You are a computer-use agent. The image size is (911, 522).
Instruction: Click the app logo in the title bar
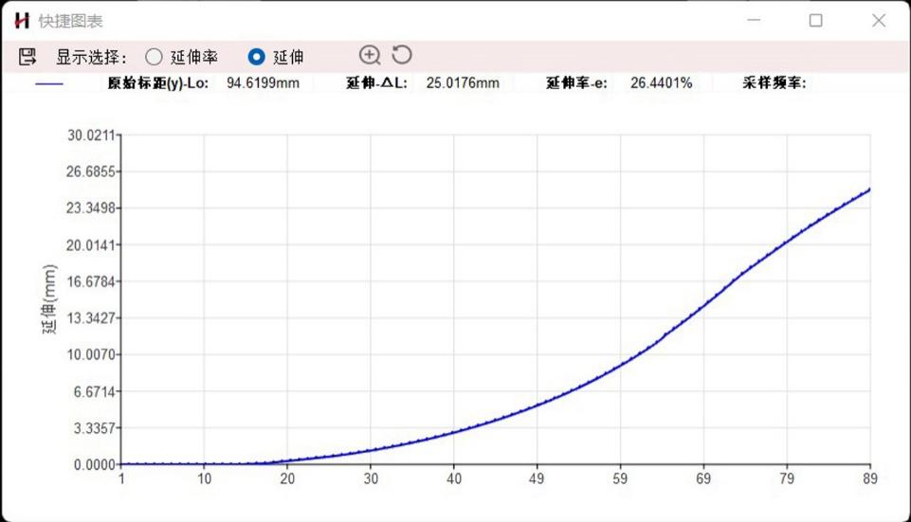pos(22,21)
